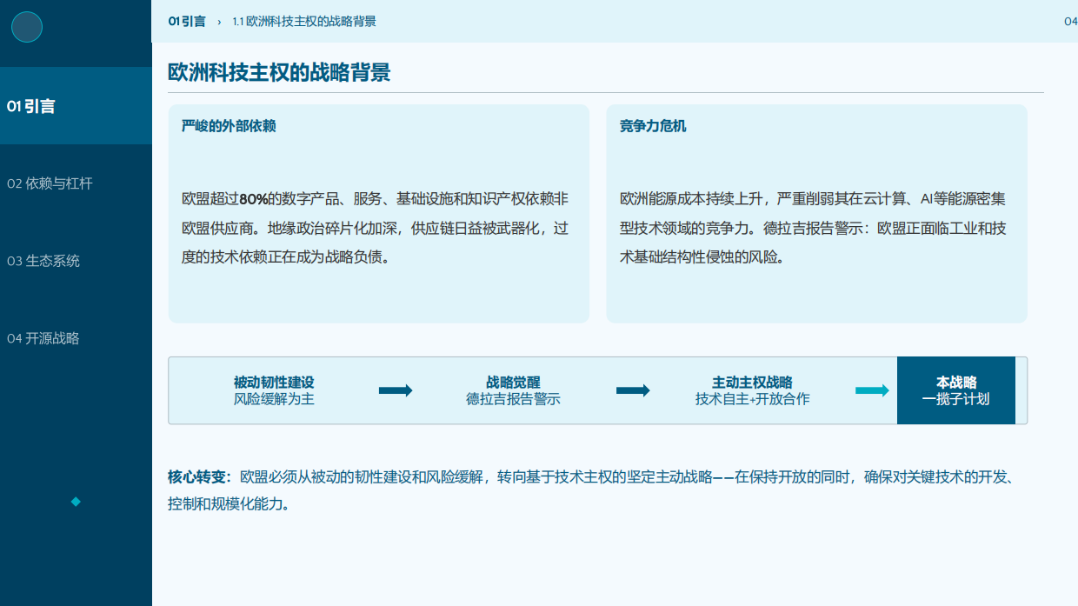Image resolution: width=1078 pixels, height=606 pixels.
Task: Click the 被动韧性建设 step label
Action: [274, 383]
